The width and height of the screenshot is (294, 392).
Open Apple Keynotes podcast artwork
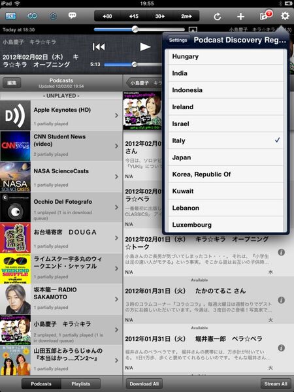(x=15, y=115)
